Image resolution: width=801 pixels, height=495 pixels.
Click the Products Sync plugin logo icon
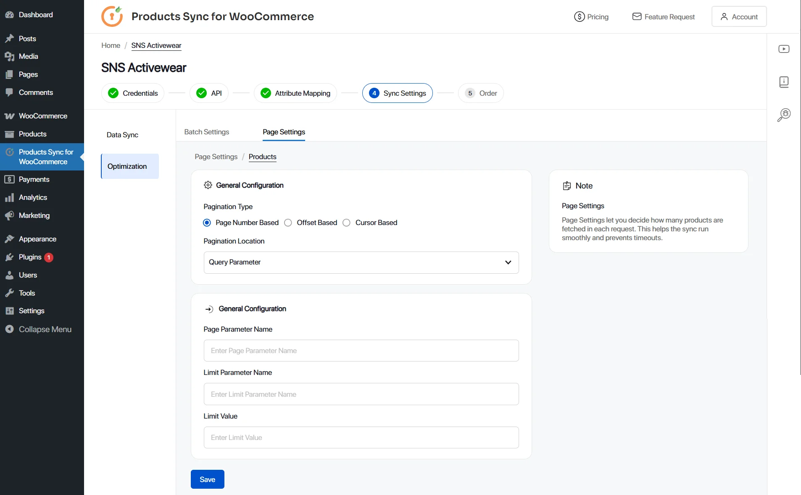pyautogui.click(x=111, y=16)
